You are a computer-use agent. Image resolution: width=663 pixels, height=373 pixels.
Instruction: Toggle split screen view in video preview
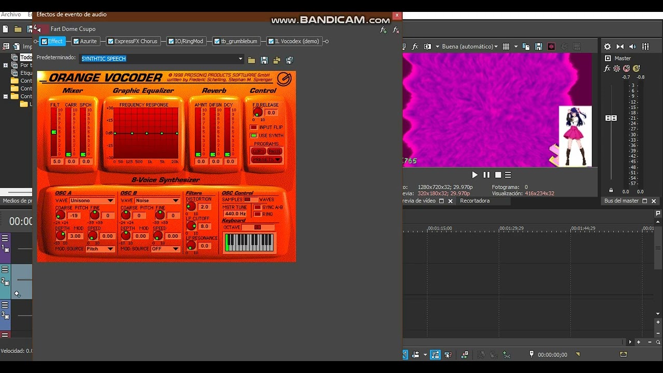(427, 47)
